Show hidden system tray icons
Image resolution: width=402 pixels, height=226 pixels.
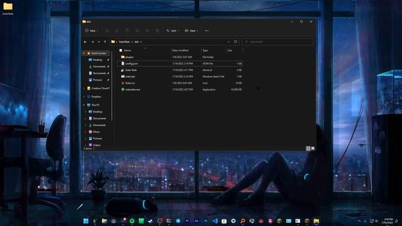pos(359,221)
